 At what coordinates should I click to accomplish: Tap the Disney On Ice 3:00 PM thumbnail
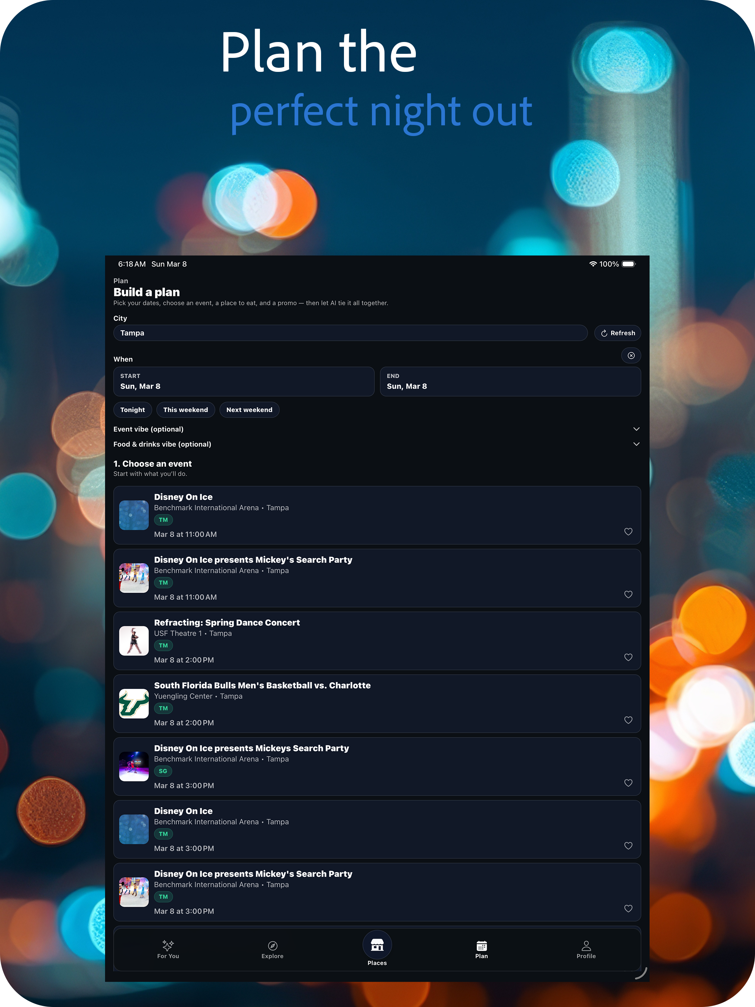134,829
